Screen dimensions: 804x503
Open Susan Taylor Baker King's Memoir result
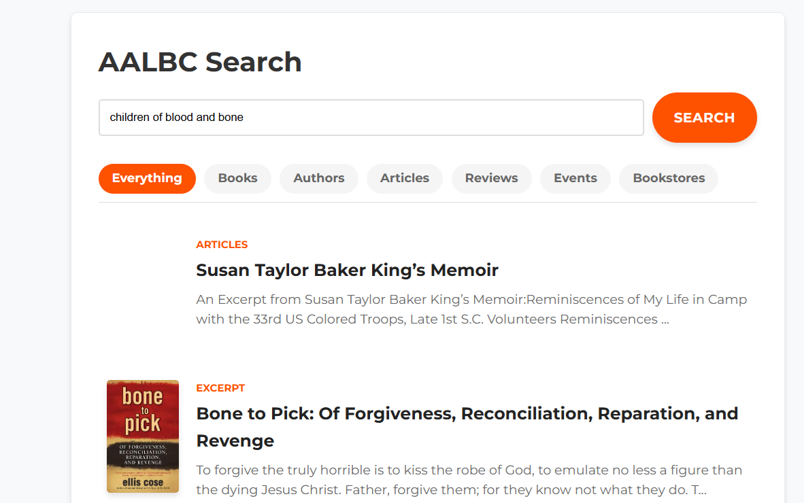coord(347,270)
